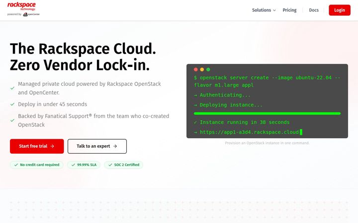Click the checkmark beside Managed private cloud
This screenshot has width=358, height=223.
coord(12,88)
